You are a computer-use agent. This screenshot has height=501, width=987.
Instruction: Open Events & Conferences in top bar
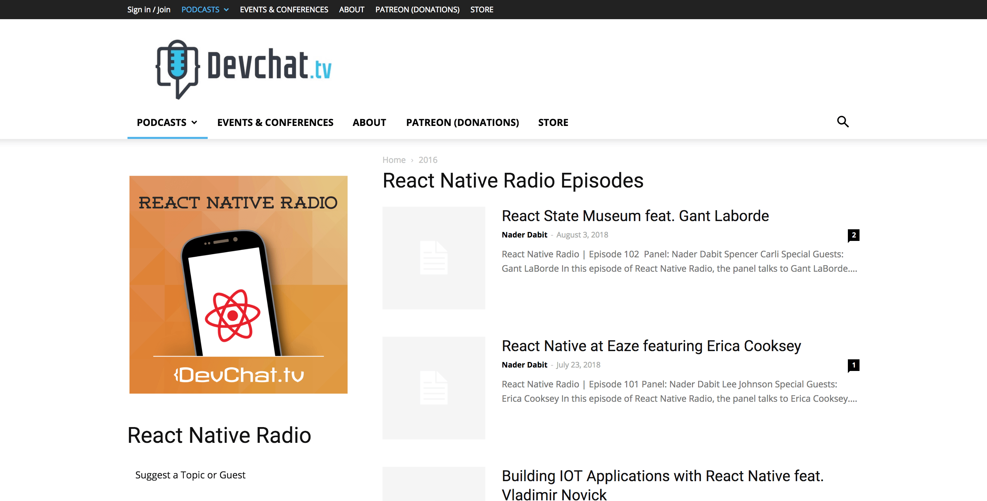284,10
